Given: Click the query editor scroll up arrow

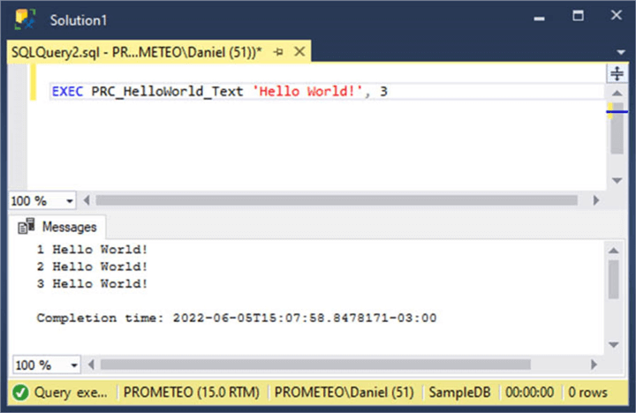Looking at the screenshot, I should coord(617,94).
